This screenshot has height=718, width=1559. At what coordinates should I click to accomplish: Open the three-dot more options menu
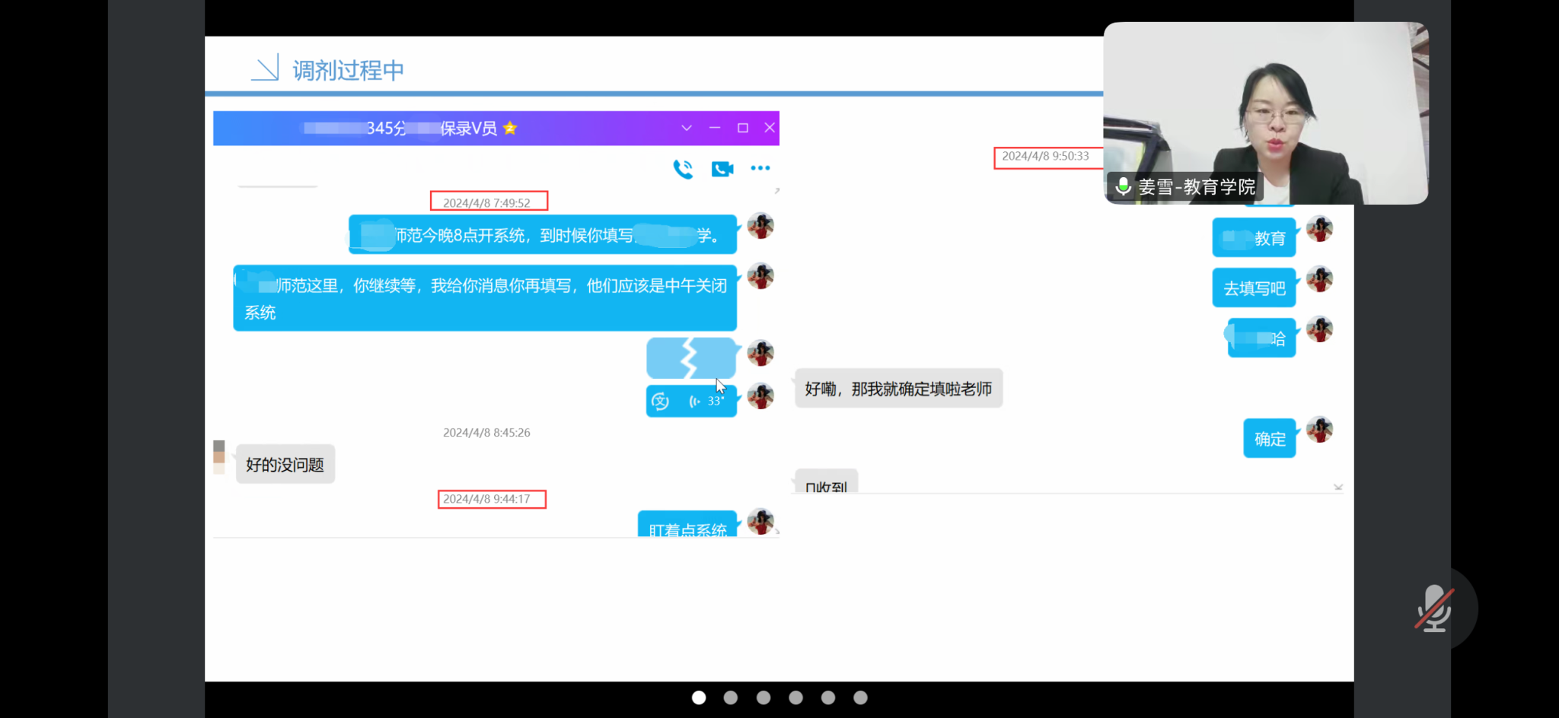760,168
